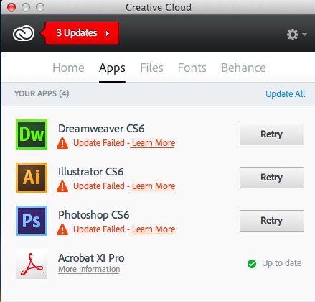Click the Acrobat XI Pro app name
The image size is (315, 302).
pos(91,258)
